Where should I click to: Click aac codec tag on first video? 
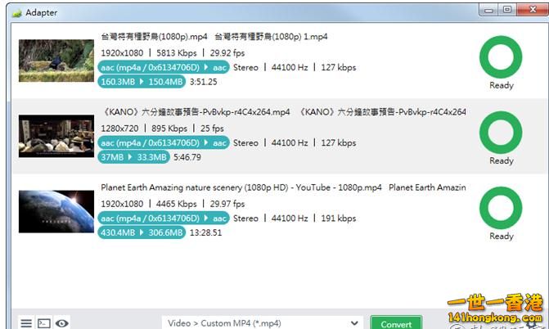click(164, 68)
